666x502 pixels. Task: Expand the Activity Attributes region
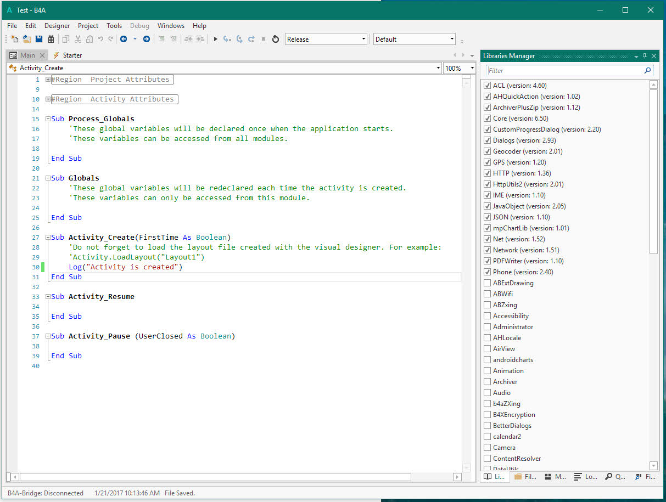pyautogui.click(x=48, y=99)
